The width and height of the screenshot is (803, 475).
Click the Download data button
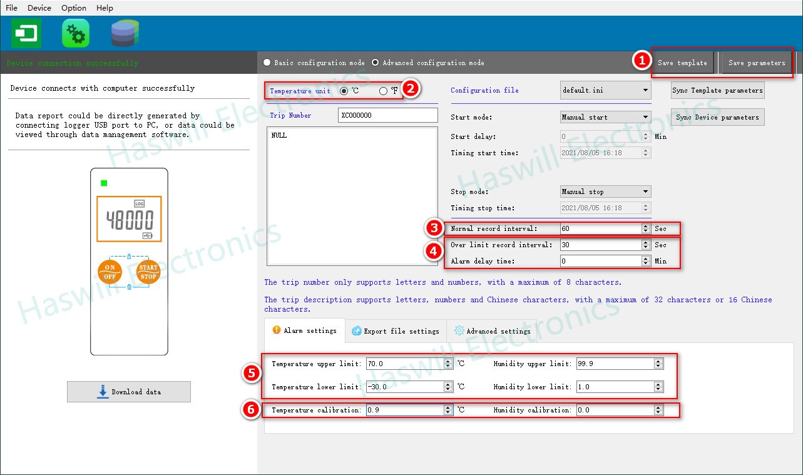pyautogui.click(x=129, y=392)
